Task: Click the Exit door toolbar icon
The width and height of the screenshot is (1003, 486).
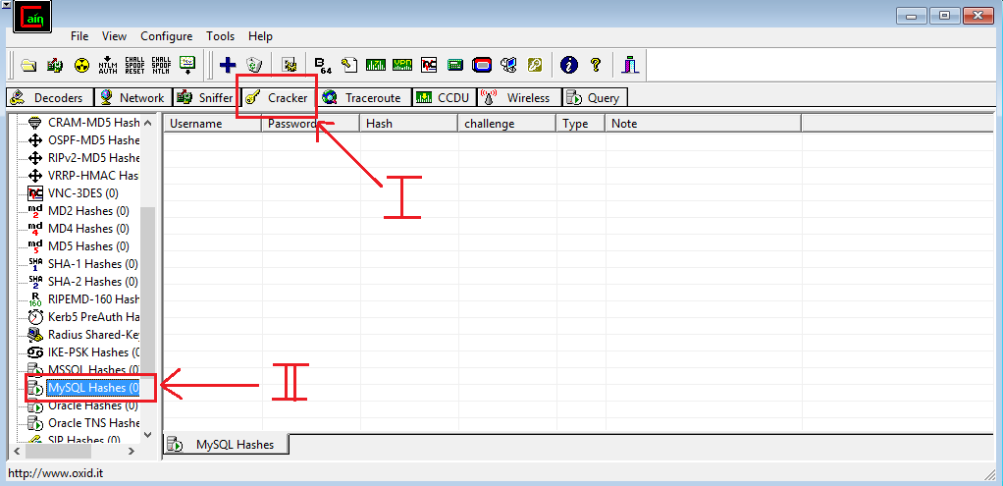Action: [631, 65]
